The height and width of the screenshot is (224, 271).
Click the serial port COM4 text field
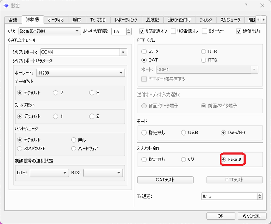(80, 52)
